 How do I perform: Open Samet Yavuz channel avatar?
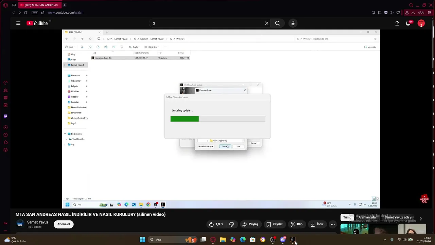click(20, 224)
